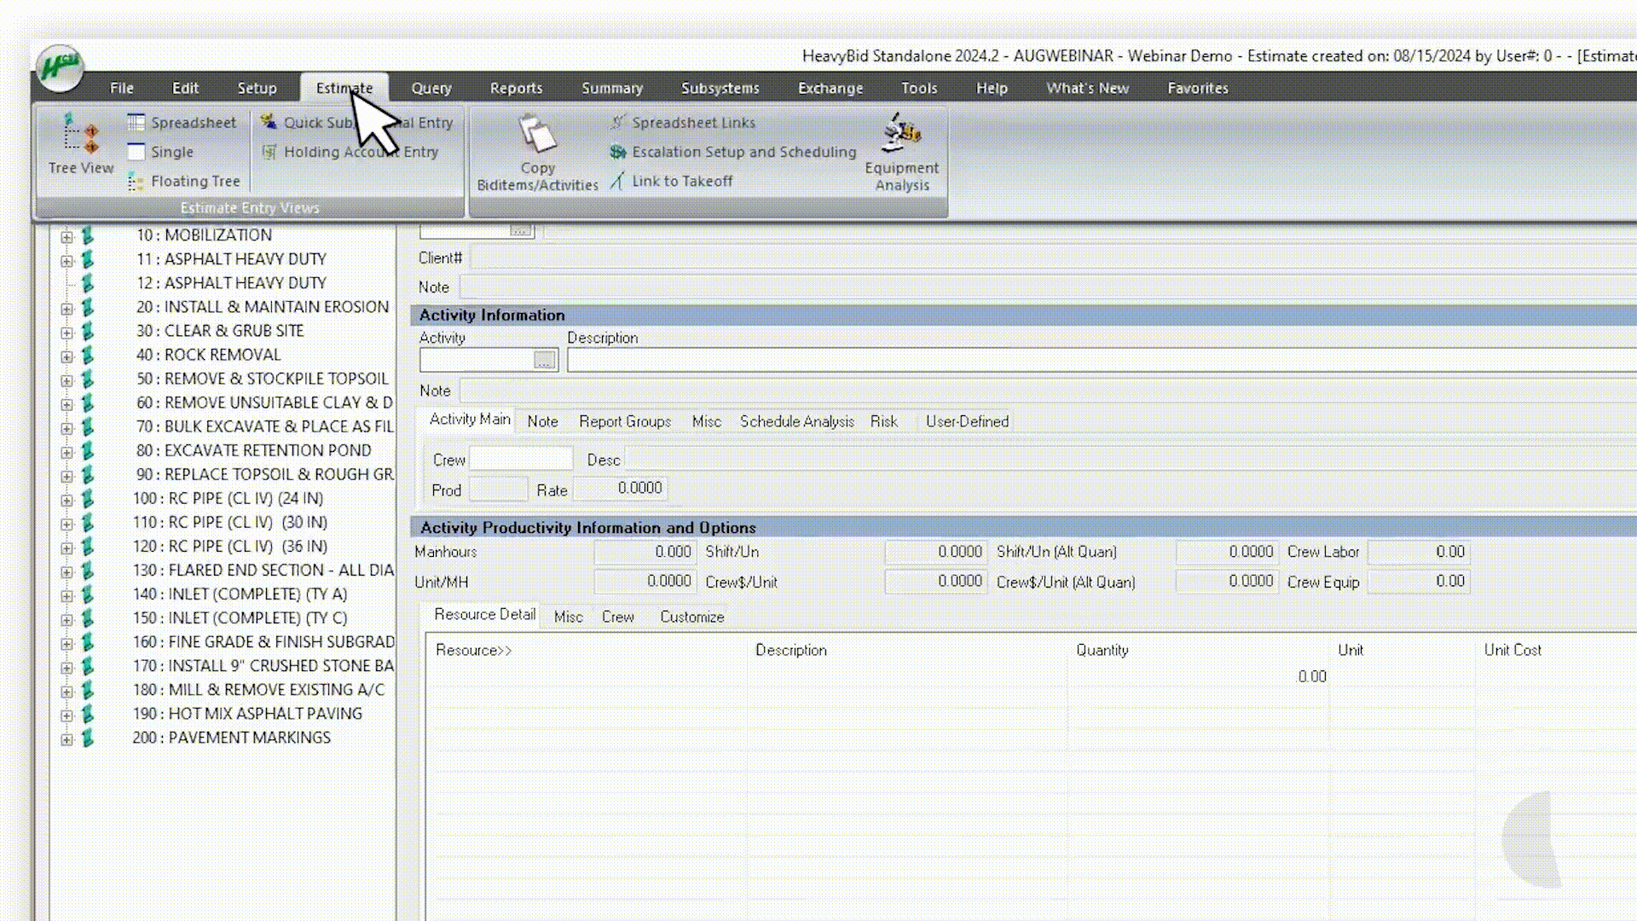Open Quick Sub/Material Entry

click(357, 123)
